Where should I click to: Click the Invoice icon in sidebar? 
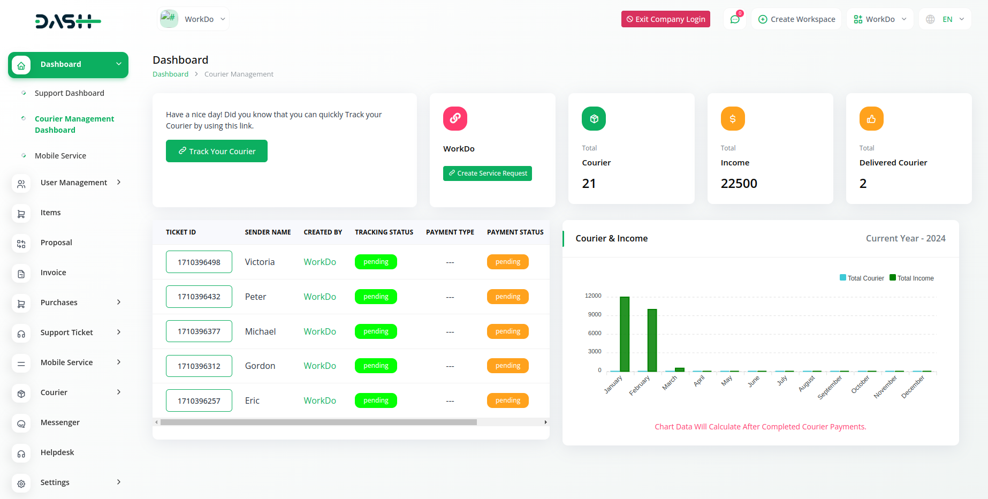coord(21,274)
